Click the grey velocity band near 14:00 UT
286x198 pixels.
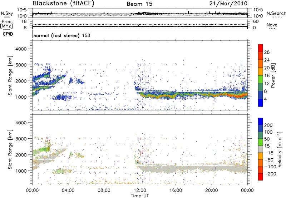158,169
